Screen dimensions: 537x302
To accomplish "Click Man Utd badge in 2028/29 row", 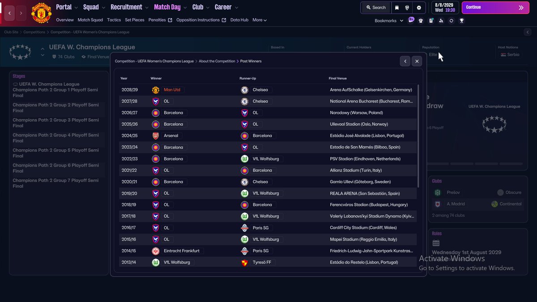I will [x=156, y=90].
